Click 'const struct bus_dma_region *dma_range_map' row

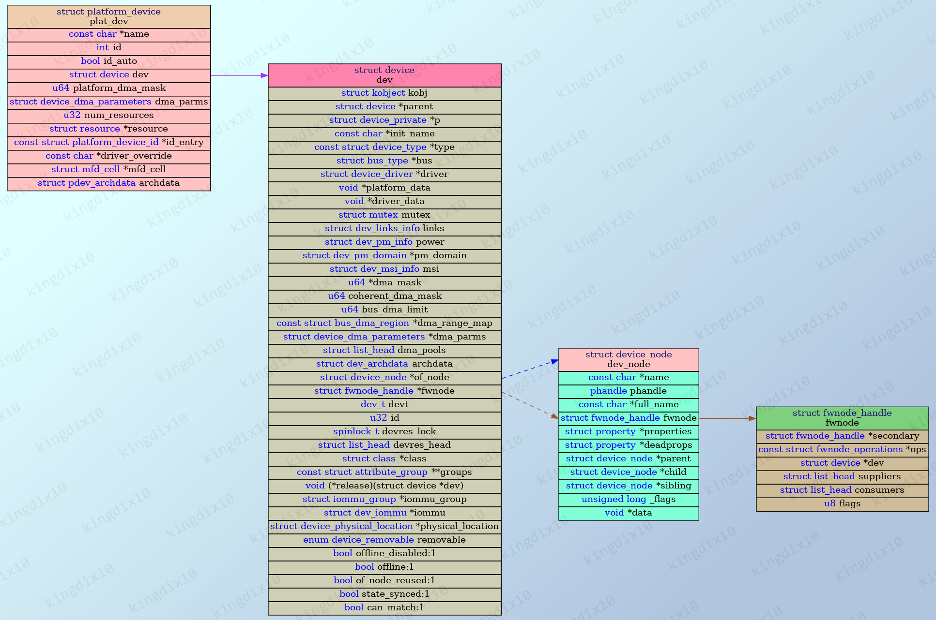(384, 324)
